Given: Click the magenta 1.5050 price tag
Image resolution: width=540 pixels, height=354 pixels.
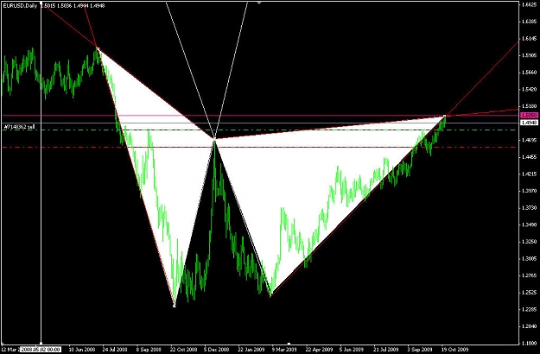Looking at the screenshot, I should tap(530, 115).
